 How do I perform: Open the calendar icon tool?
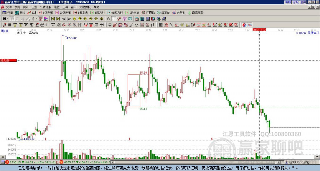point(137,19)
